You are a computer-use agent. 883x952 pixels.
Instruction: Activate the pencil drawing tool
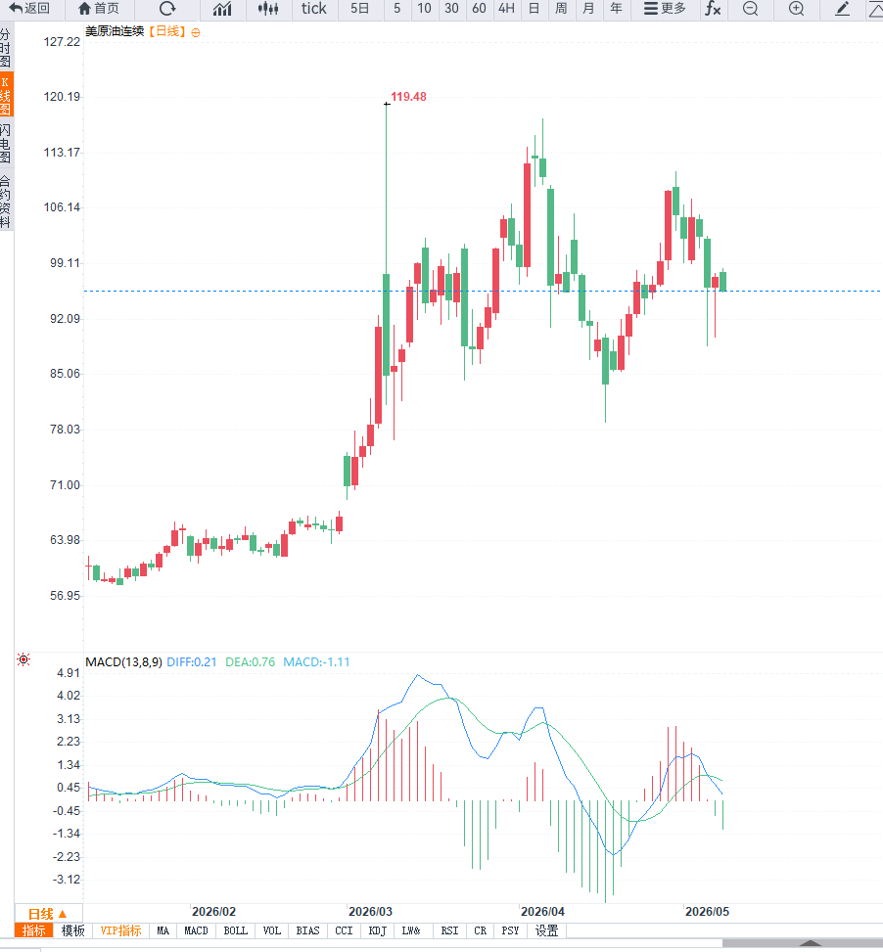(842, 9)
